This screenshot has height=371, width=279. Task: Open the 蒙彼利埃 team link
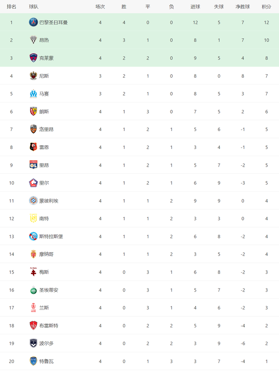pos(49,201)
